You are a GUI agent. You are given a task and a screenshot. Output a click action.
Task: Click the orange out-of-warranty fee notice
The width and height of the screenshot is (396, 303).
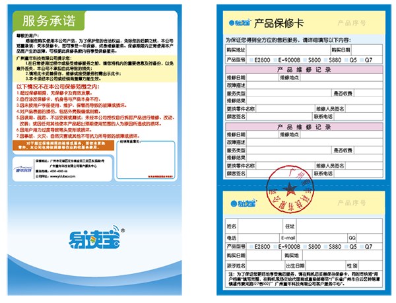63,145
